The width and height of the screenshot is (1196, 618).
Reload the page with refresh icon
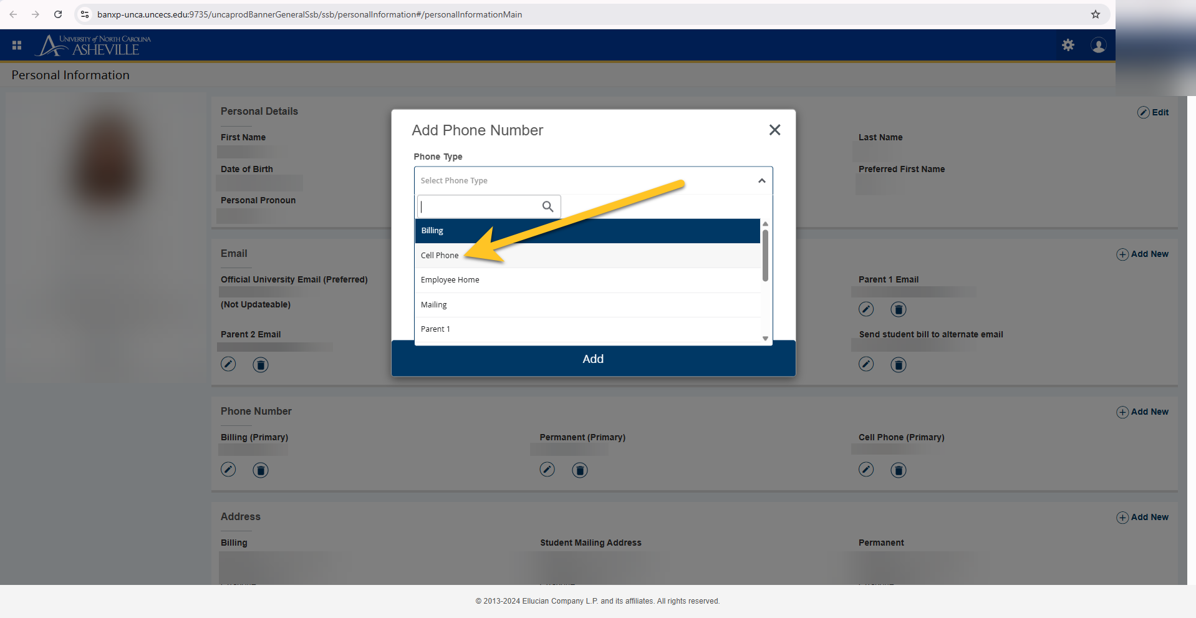[58, 14]
